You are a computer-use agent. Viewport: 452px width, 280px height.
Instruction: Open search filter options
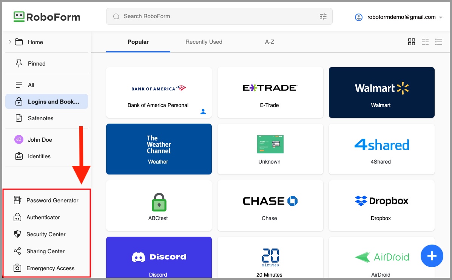coord(323,16)
